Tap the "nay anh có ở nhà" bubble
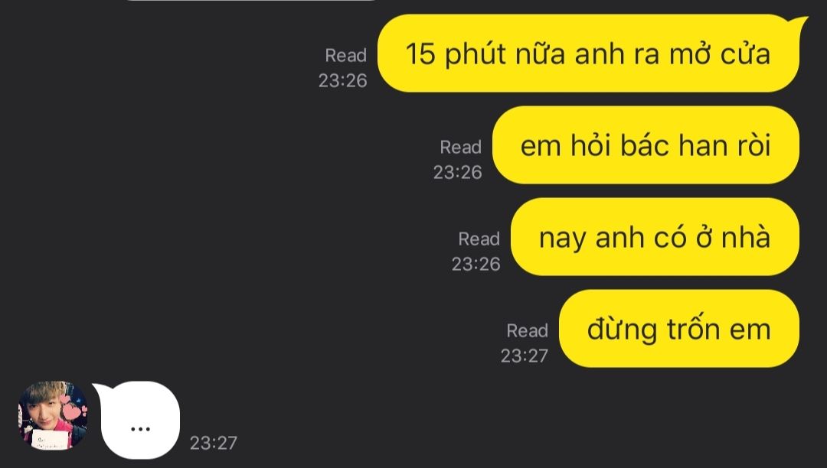Screen dimensions: 827x468 (x=655, y=237)
